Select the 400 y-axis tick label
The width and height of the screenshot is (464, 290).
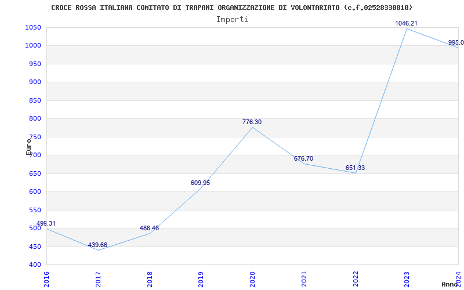pos(35,264)
